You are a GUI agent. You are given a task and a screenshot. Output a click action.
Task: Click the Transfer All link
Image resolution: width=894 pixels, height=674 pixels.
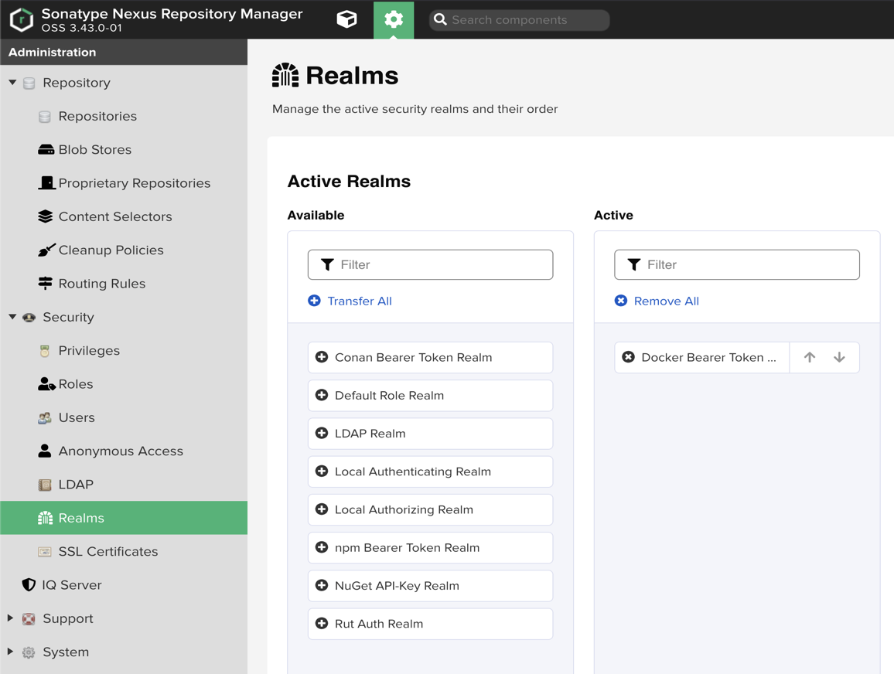click(x=359, y=301)
